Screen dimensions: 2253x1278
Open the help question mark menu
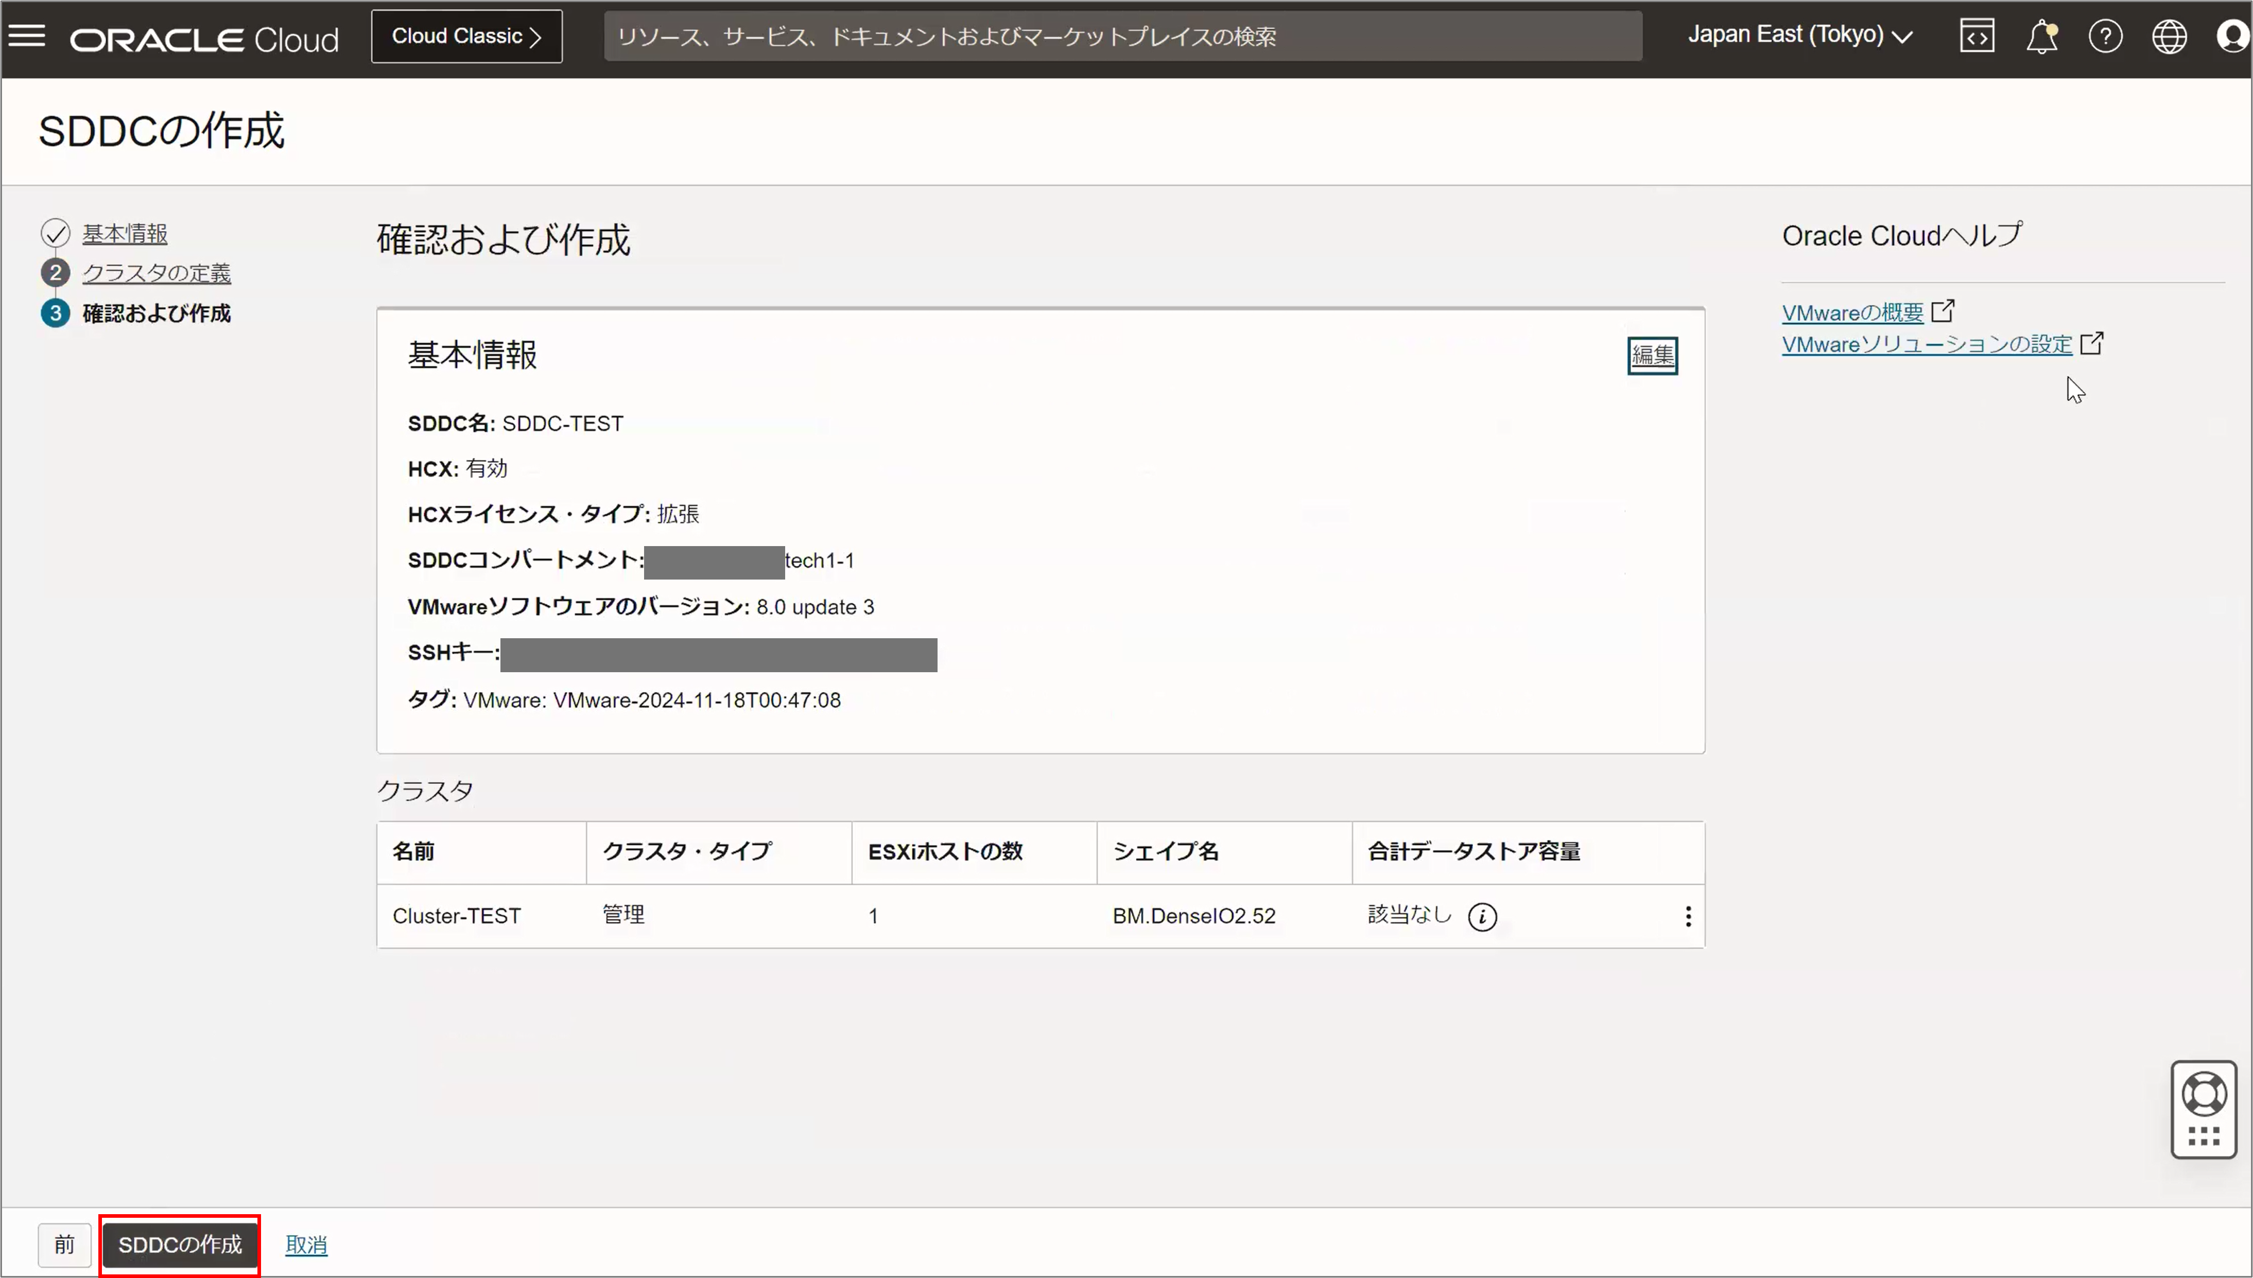(2105, 36)
